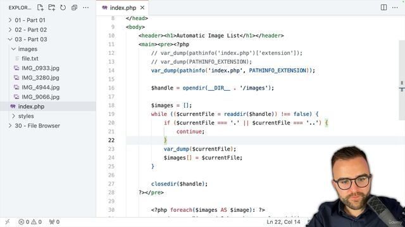Click closedir($handle) on line 27

point(178,184)
